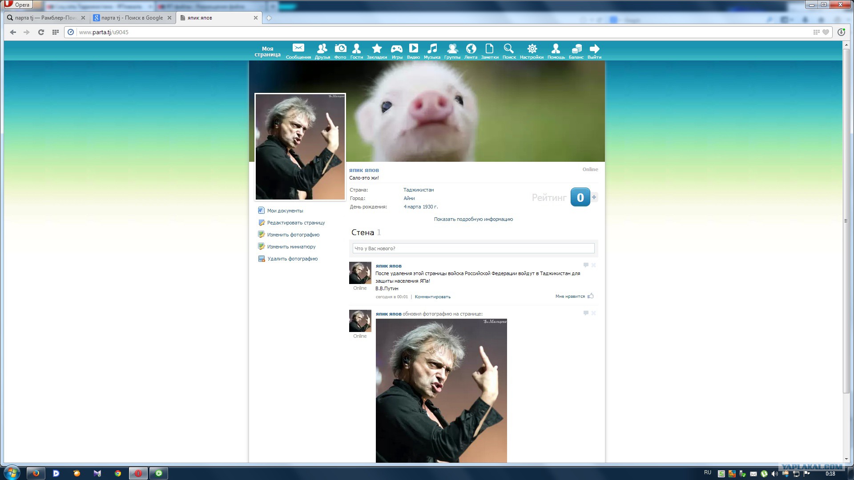The width and height of the screenshot is (854, 480).
Task: Open a new tab with the plus button
Action: click(269, 18)
